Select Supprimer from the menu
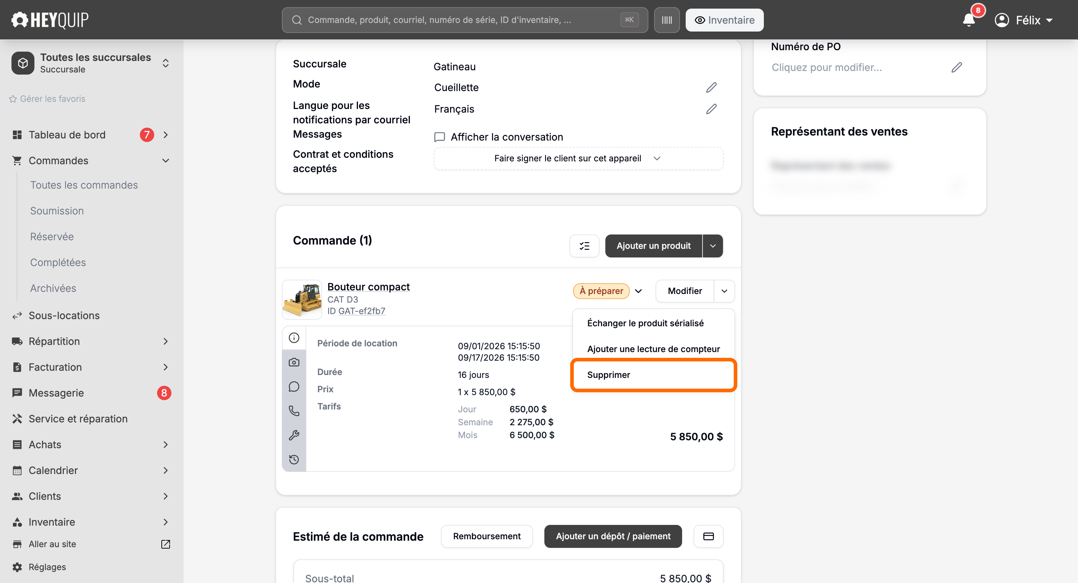The image size is (1078, 583). pos(653,375)
